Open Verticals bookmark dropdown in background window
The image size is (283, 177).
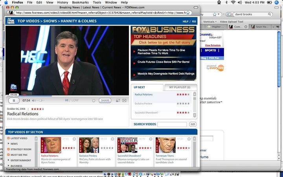pyautogui.click(x=210, y=22)
